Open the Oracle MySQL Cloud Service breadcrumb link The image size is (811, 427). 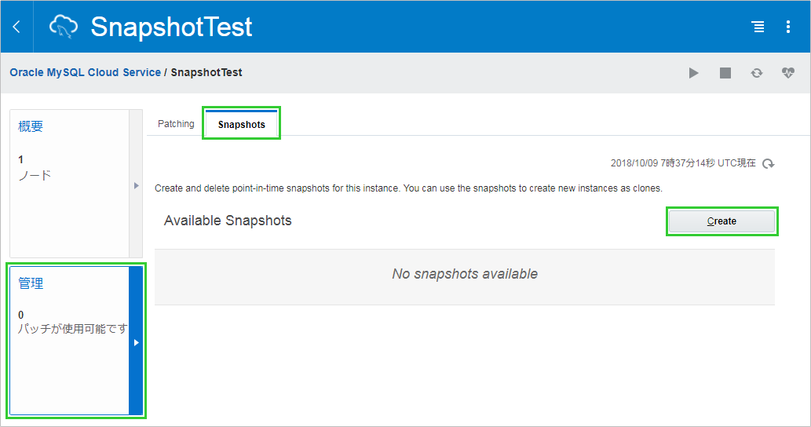pos(86,72)
